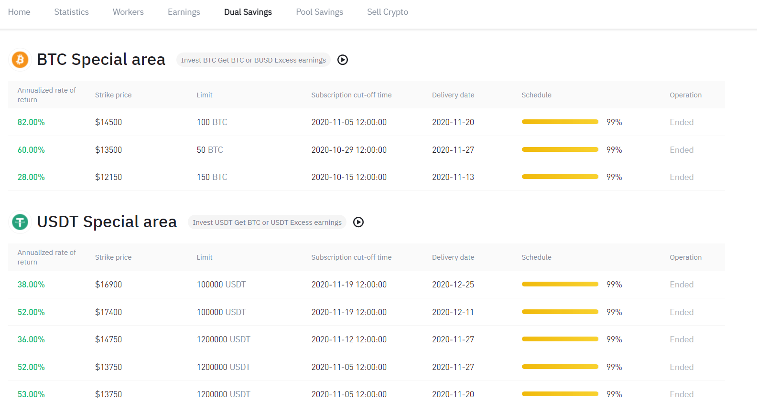Click Ended for the $16900 USDT product

click(x=681, y=285)
